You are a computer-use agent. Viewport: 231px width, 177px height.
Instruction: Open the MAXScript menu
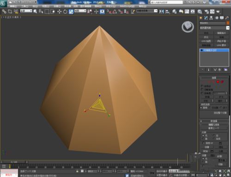coord(127,6)
